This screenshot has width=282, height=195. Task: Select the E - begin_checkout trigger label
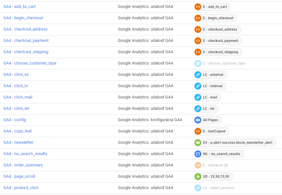(218, 18)
